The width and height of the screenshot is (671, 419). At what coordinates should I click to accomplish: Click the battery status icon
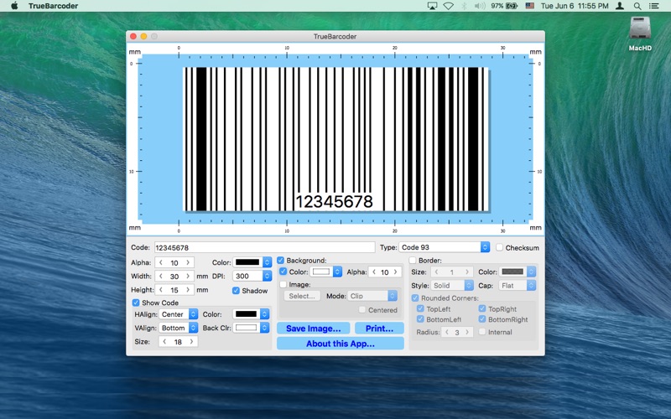[x=512, y=6]
